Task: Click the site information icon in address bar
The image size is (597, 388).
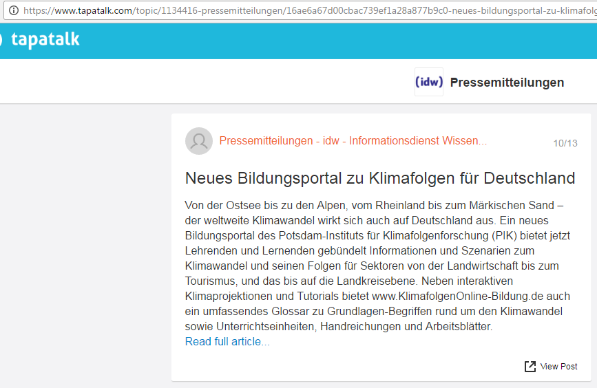Action: click(x=13, y=10)
